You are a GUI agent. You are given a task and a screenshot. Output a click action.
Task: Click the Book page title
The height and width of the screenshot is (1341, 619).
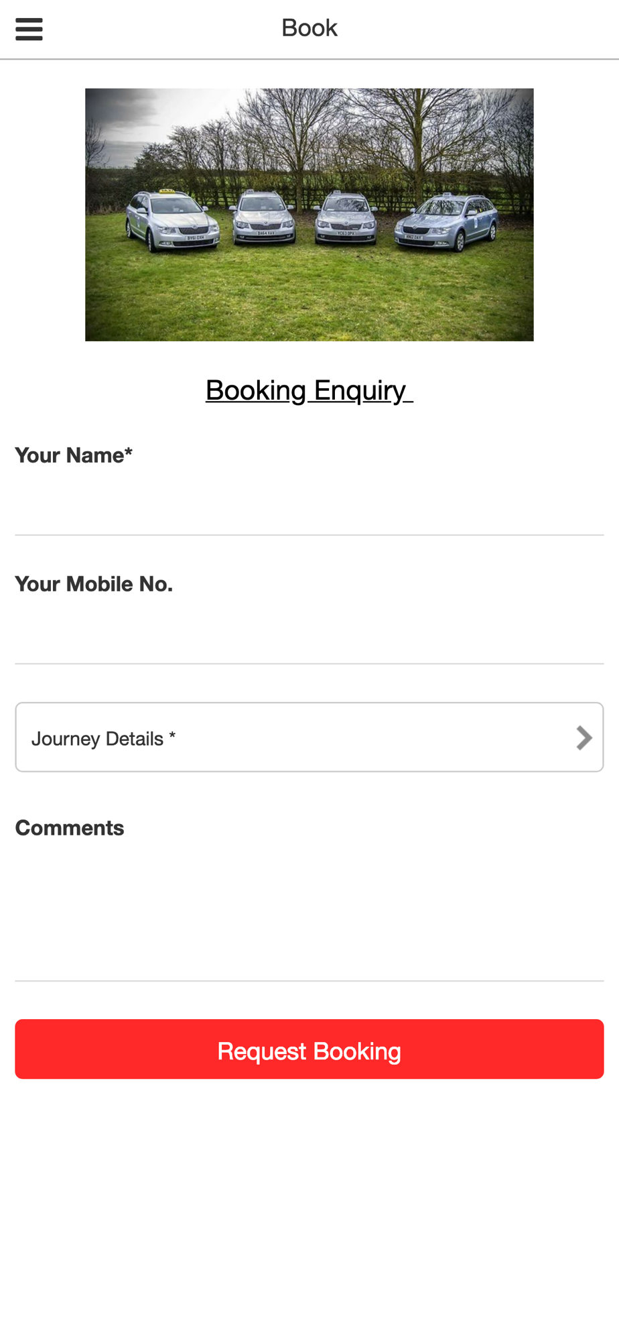309,28
